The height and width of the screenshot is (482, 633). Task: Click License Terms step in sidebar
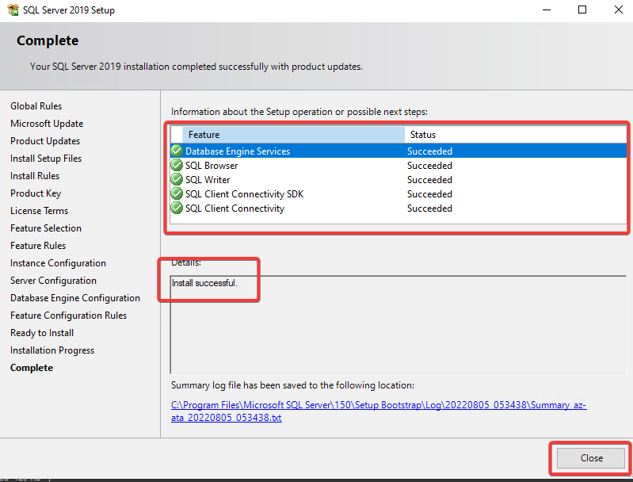pyautogui.click(x=39, y=211)
